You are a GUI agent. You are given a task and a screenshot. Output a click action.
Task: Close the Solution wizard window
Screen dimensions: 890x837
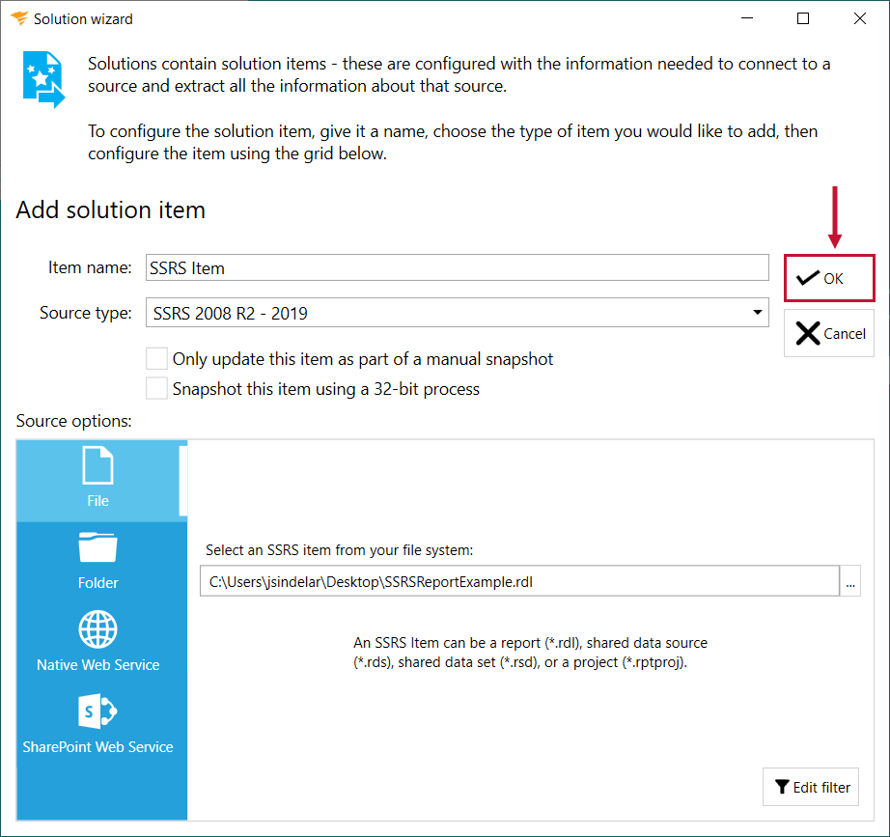859,18
